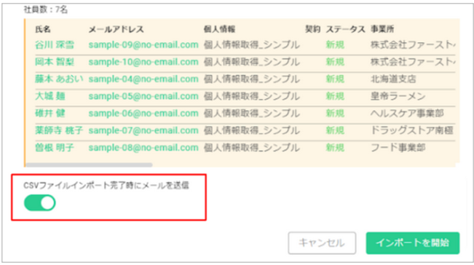This screenshot has width=474, height=265.
Task: Click the 個人情報 column header
Action: point(219,29)
